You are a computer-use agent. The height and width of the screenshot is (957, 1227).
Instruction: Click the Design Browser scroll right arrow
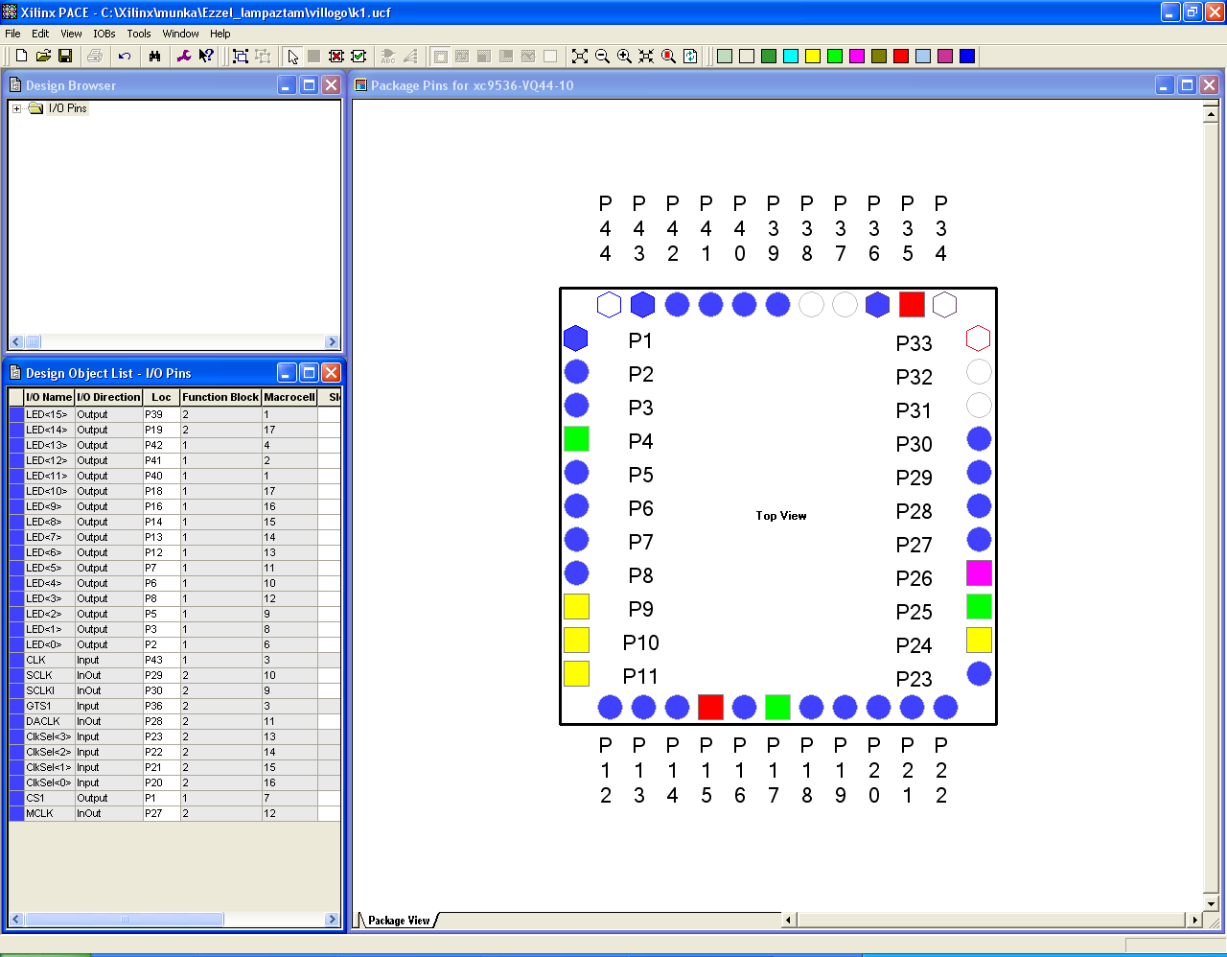click(x=332, y=342)
